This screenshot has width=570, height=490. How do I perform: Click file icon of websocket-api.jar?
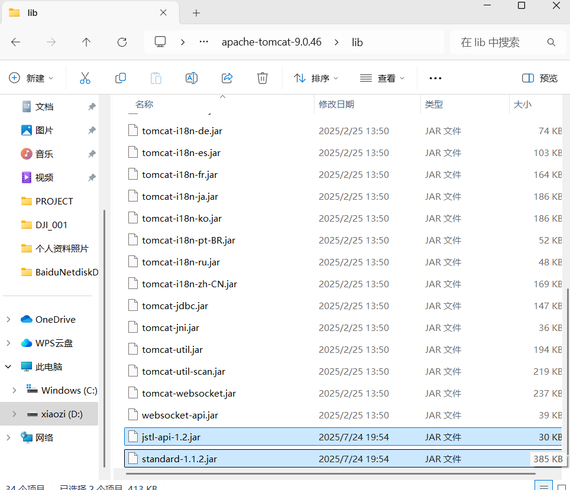point(133,415)
